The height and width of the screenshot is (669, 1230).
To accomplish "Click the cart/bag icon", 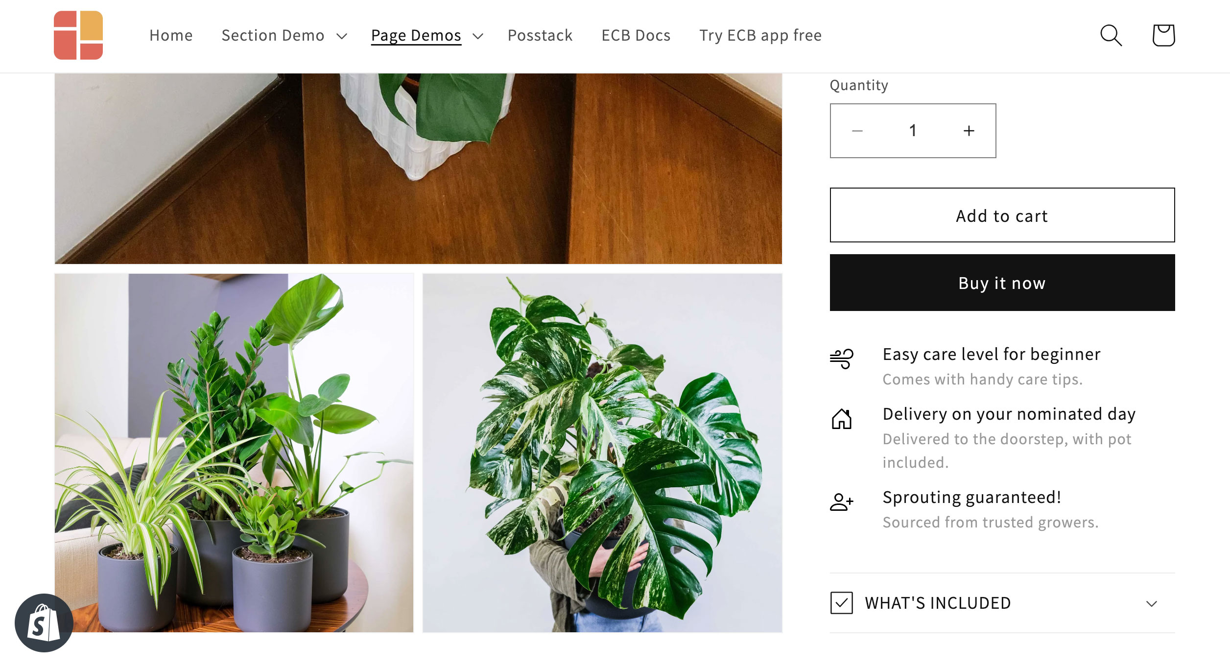I will (x=1163, y=35).
